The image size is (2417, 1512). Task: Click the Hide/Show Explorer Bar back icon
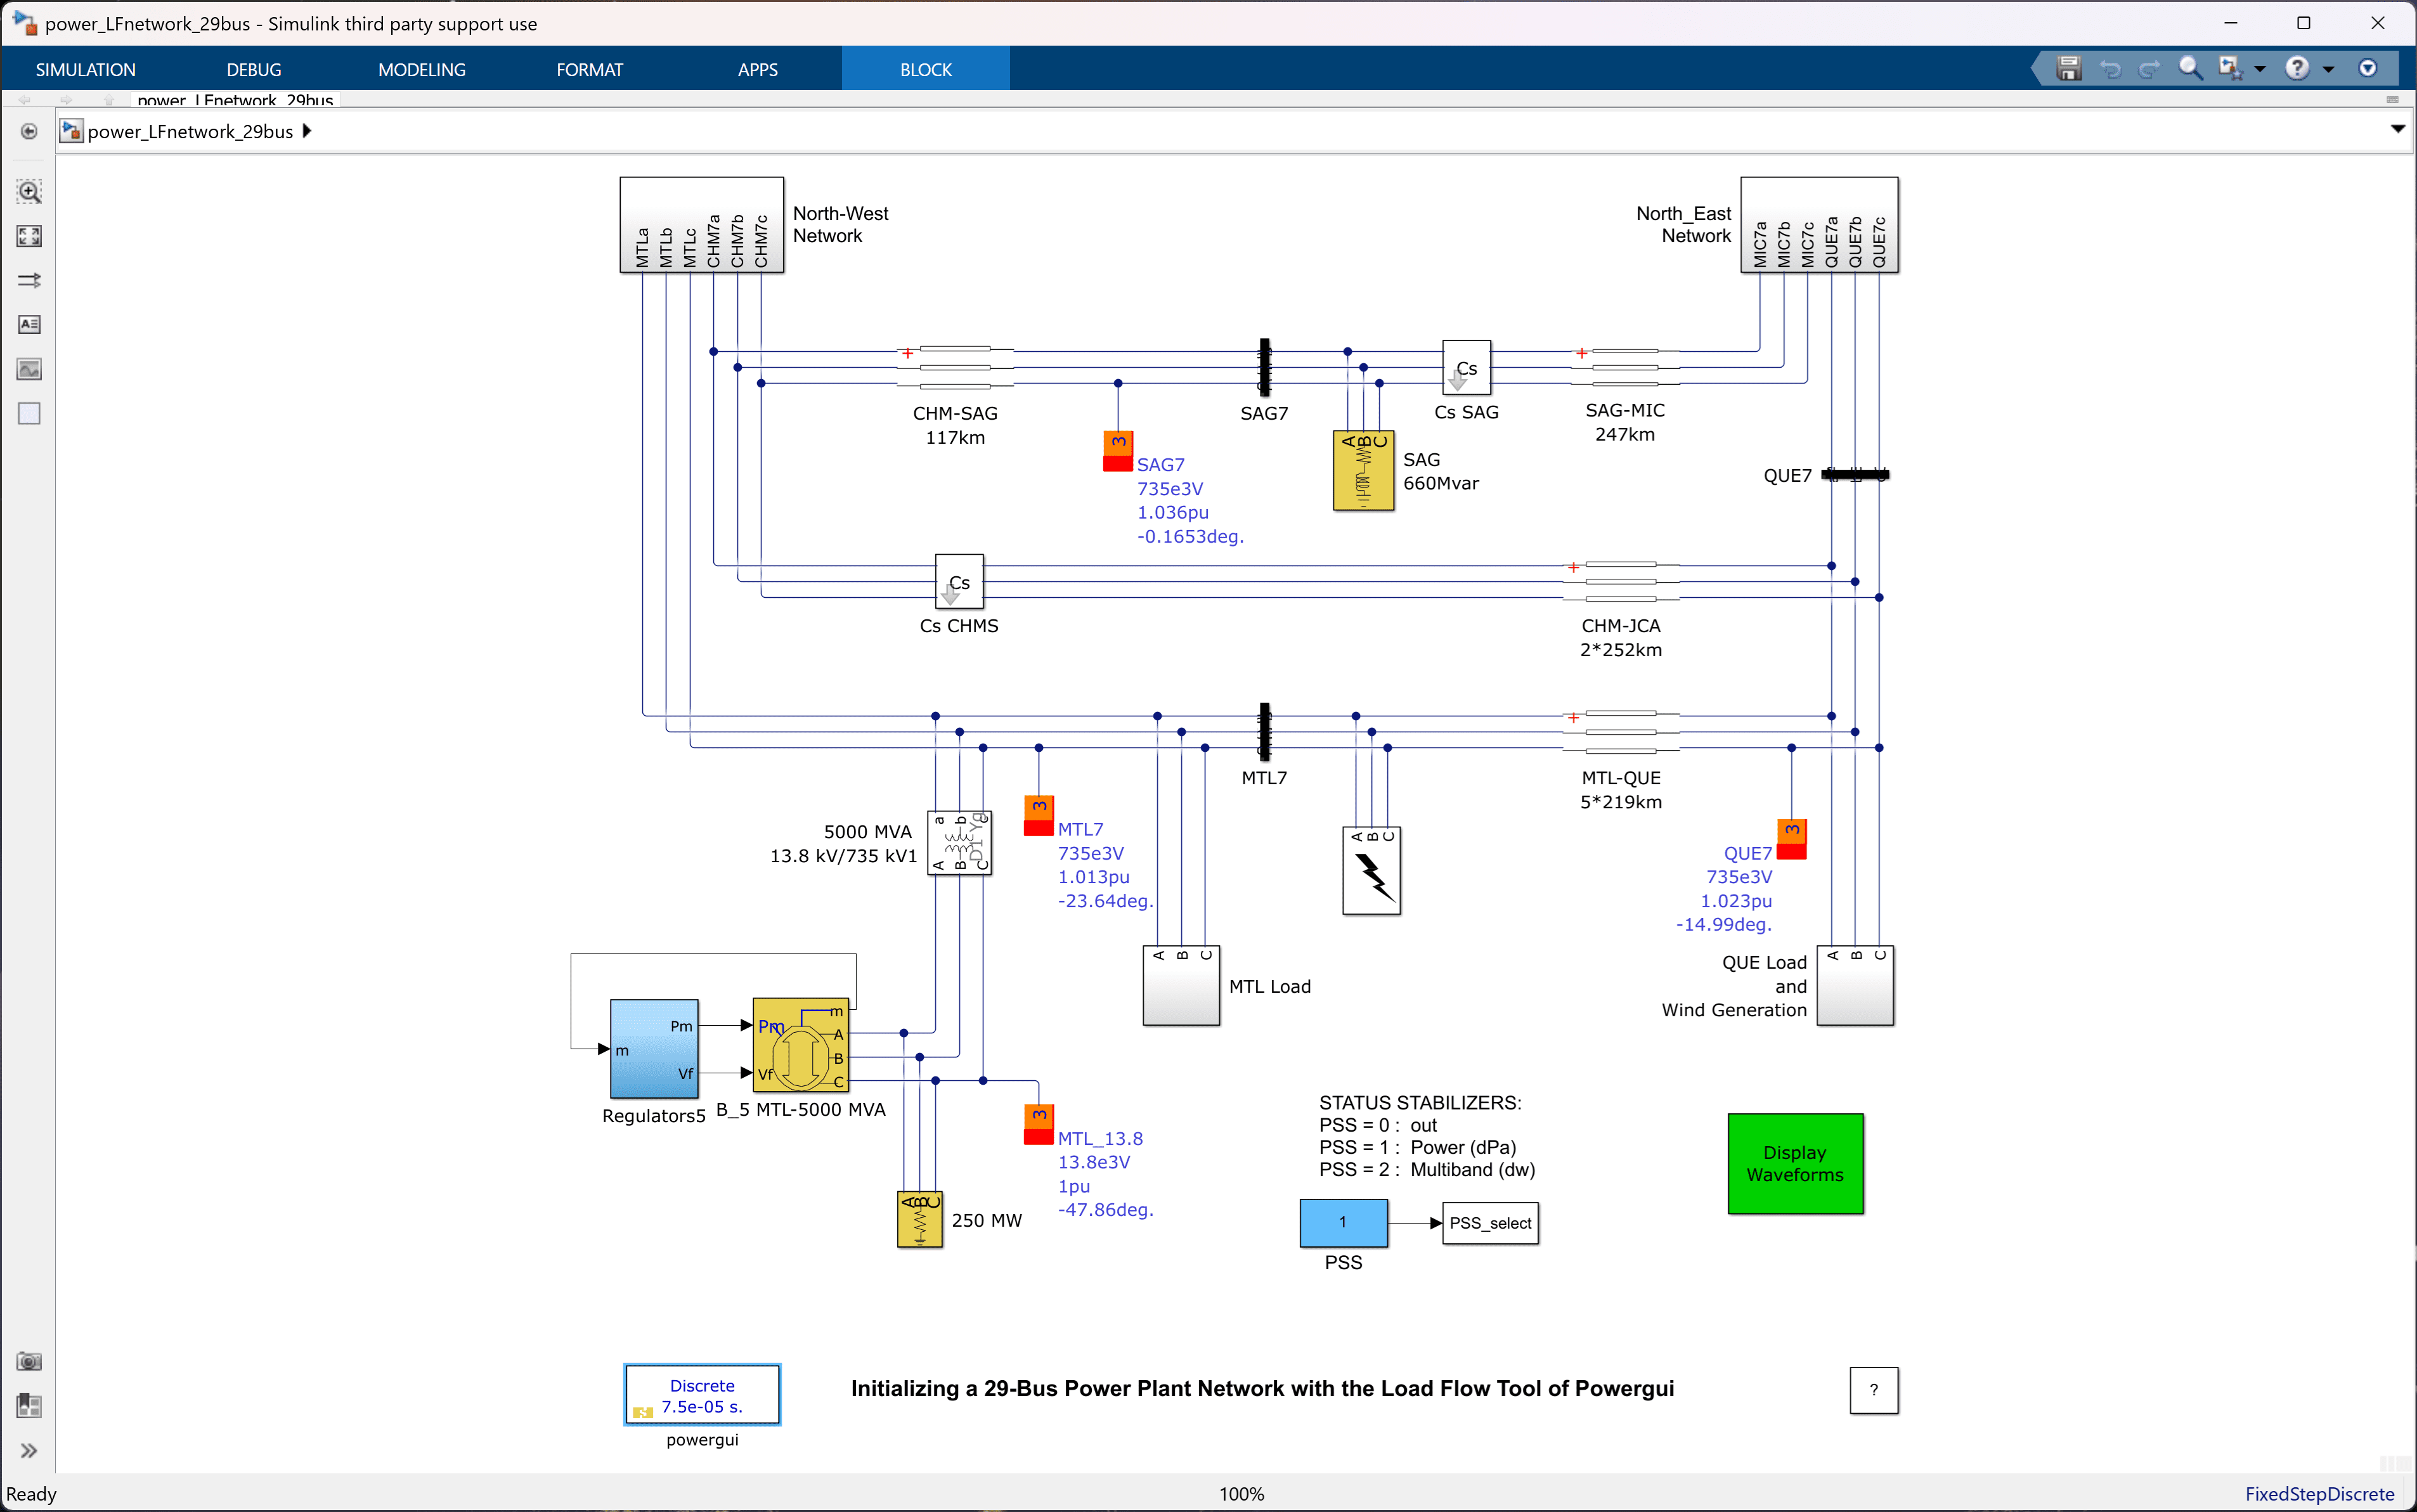pyautogui.click(x=29, y=131)
